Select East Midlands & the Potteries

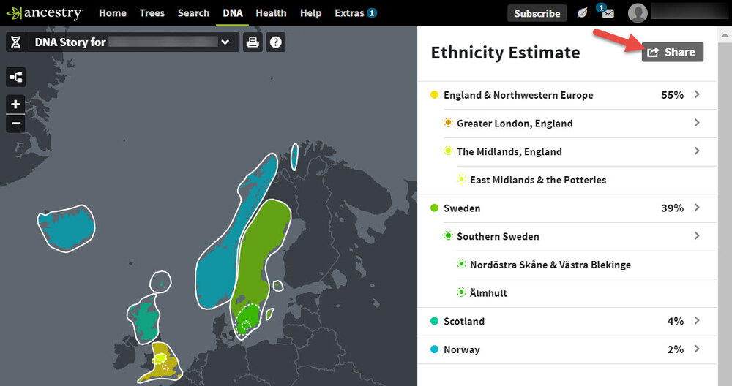click(x=538, y=180)
